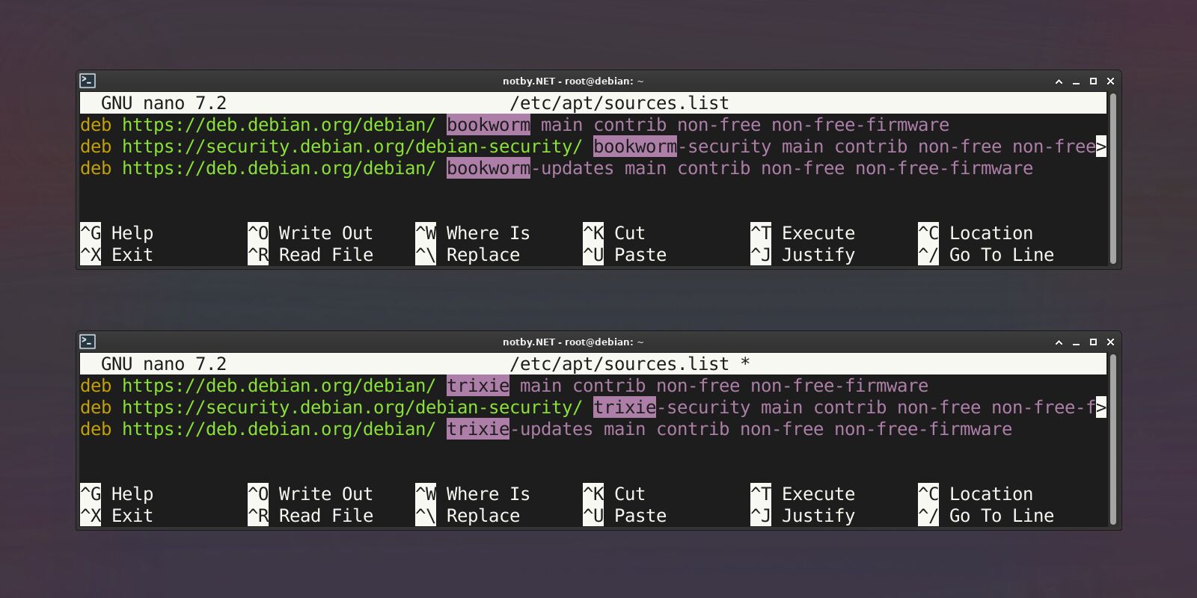Click the top window's vertical scrollbar
The height and width of the screenshot is (598, 1197).
(1112, 179)
